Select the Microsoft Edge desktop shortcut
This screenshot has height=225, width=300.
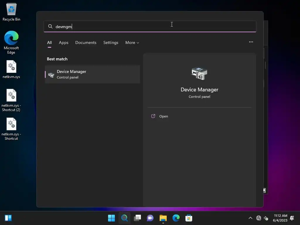(x=11, y=42)
